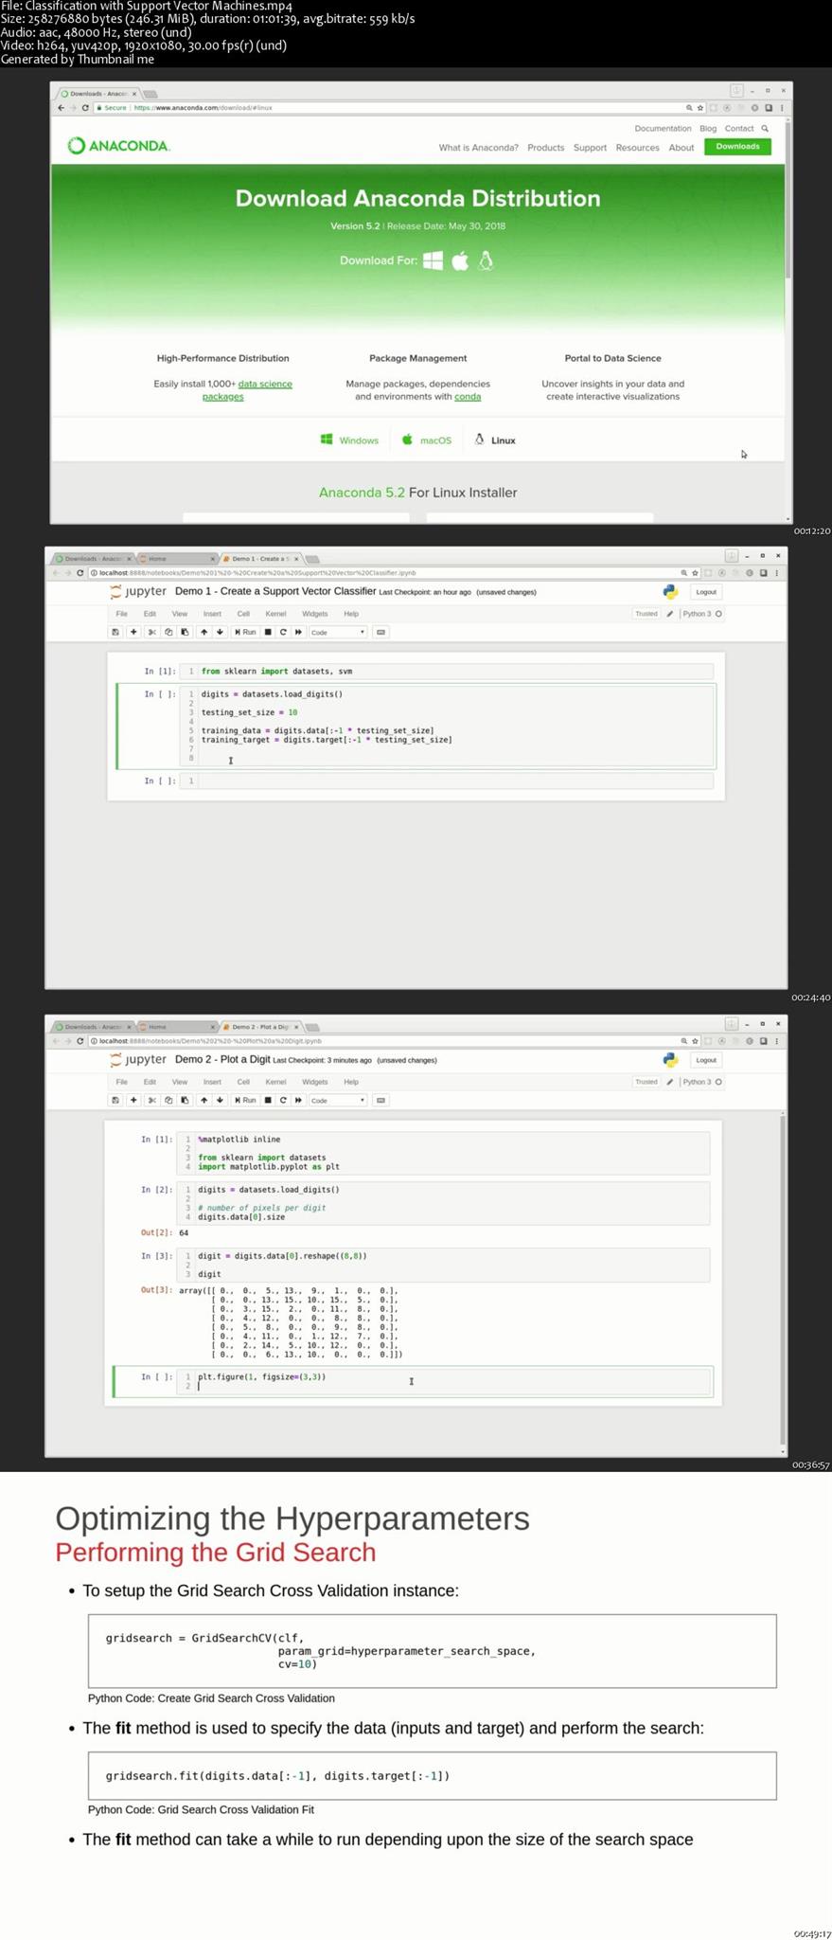Toggle the Trusted indicator in Demo 2 notebook
The height and width of the screenshot is (1940, 832).
pyautogui.click(x=646, y=1082)
